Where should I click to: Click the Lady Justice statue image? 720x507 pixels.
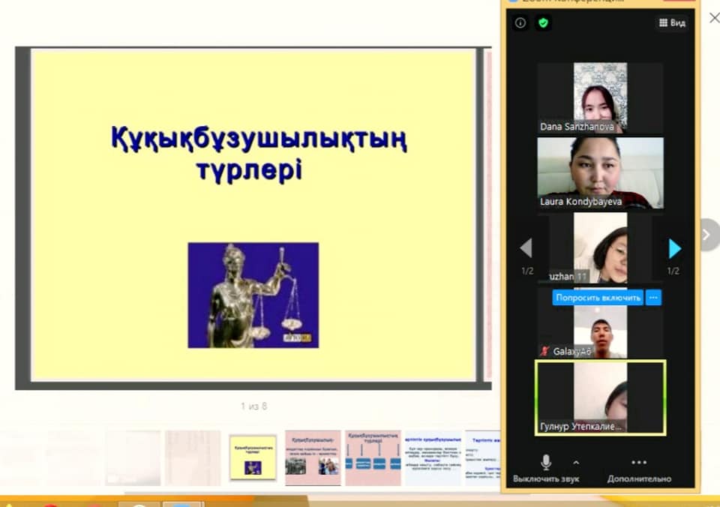pos(253,295)
